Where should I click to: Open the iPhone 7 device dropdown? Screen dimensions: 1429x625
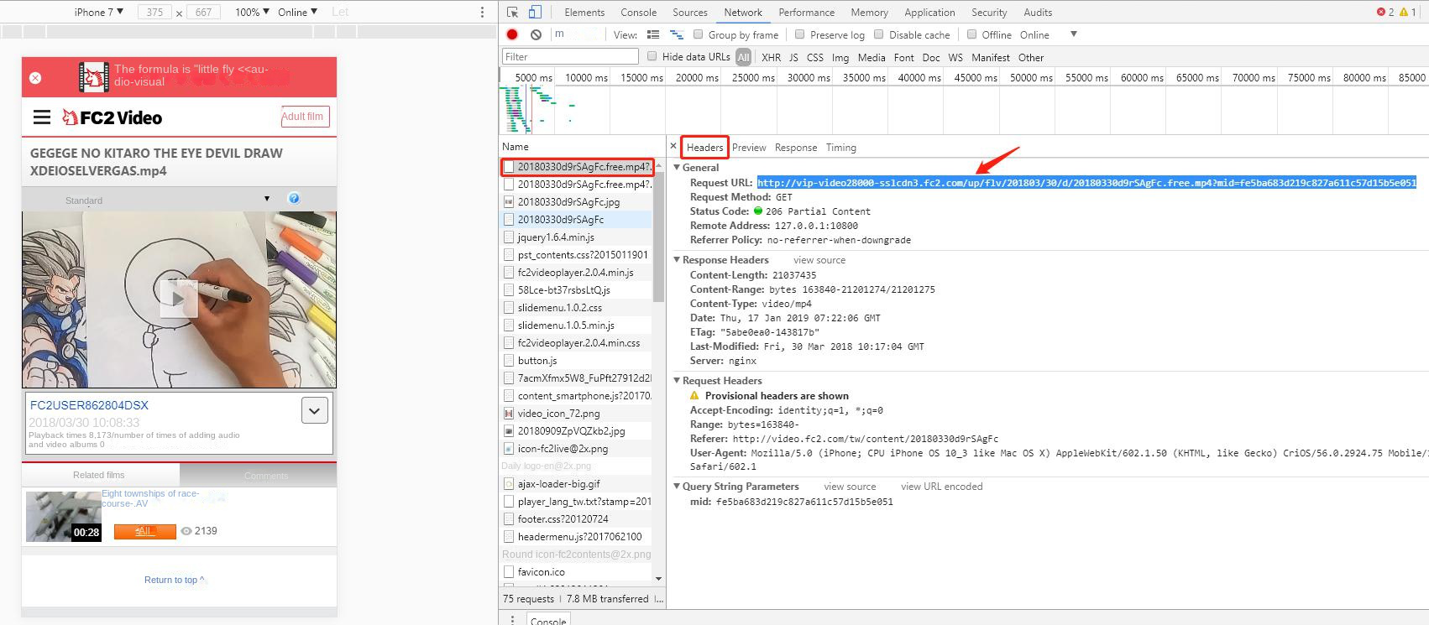pyautogui.click(x=98, y=12)
